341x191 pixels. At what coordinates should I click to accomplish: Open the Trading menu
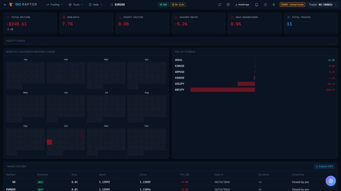coord(55,5)
